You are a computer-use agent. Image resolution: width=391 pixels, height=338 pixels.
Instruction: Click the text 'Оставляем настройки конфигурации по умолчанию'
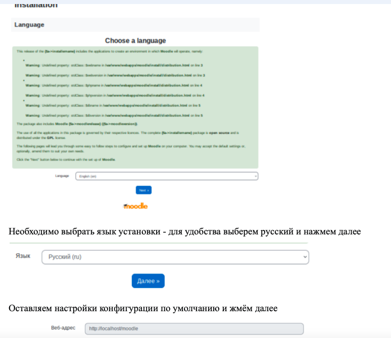[114, 308]
